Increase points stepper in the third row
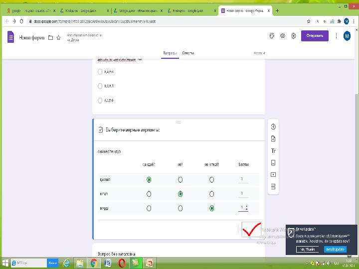This screenshot has width=359, height=269. (x=247, y=206)
